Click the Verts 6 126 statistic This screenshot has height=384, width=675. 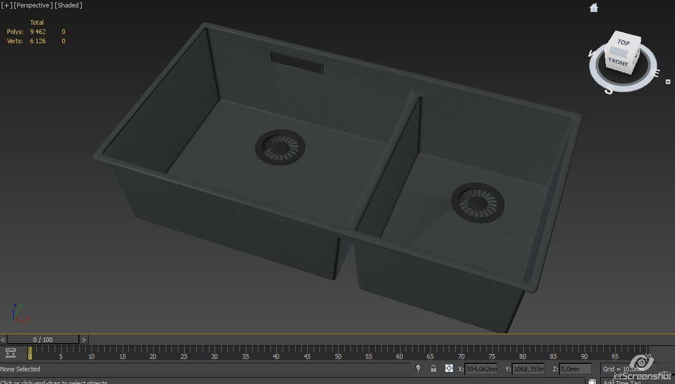click(x=26, y=41)
